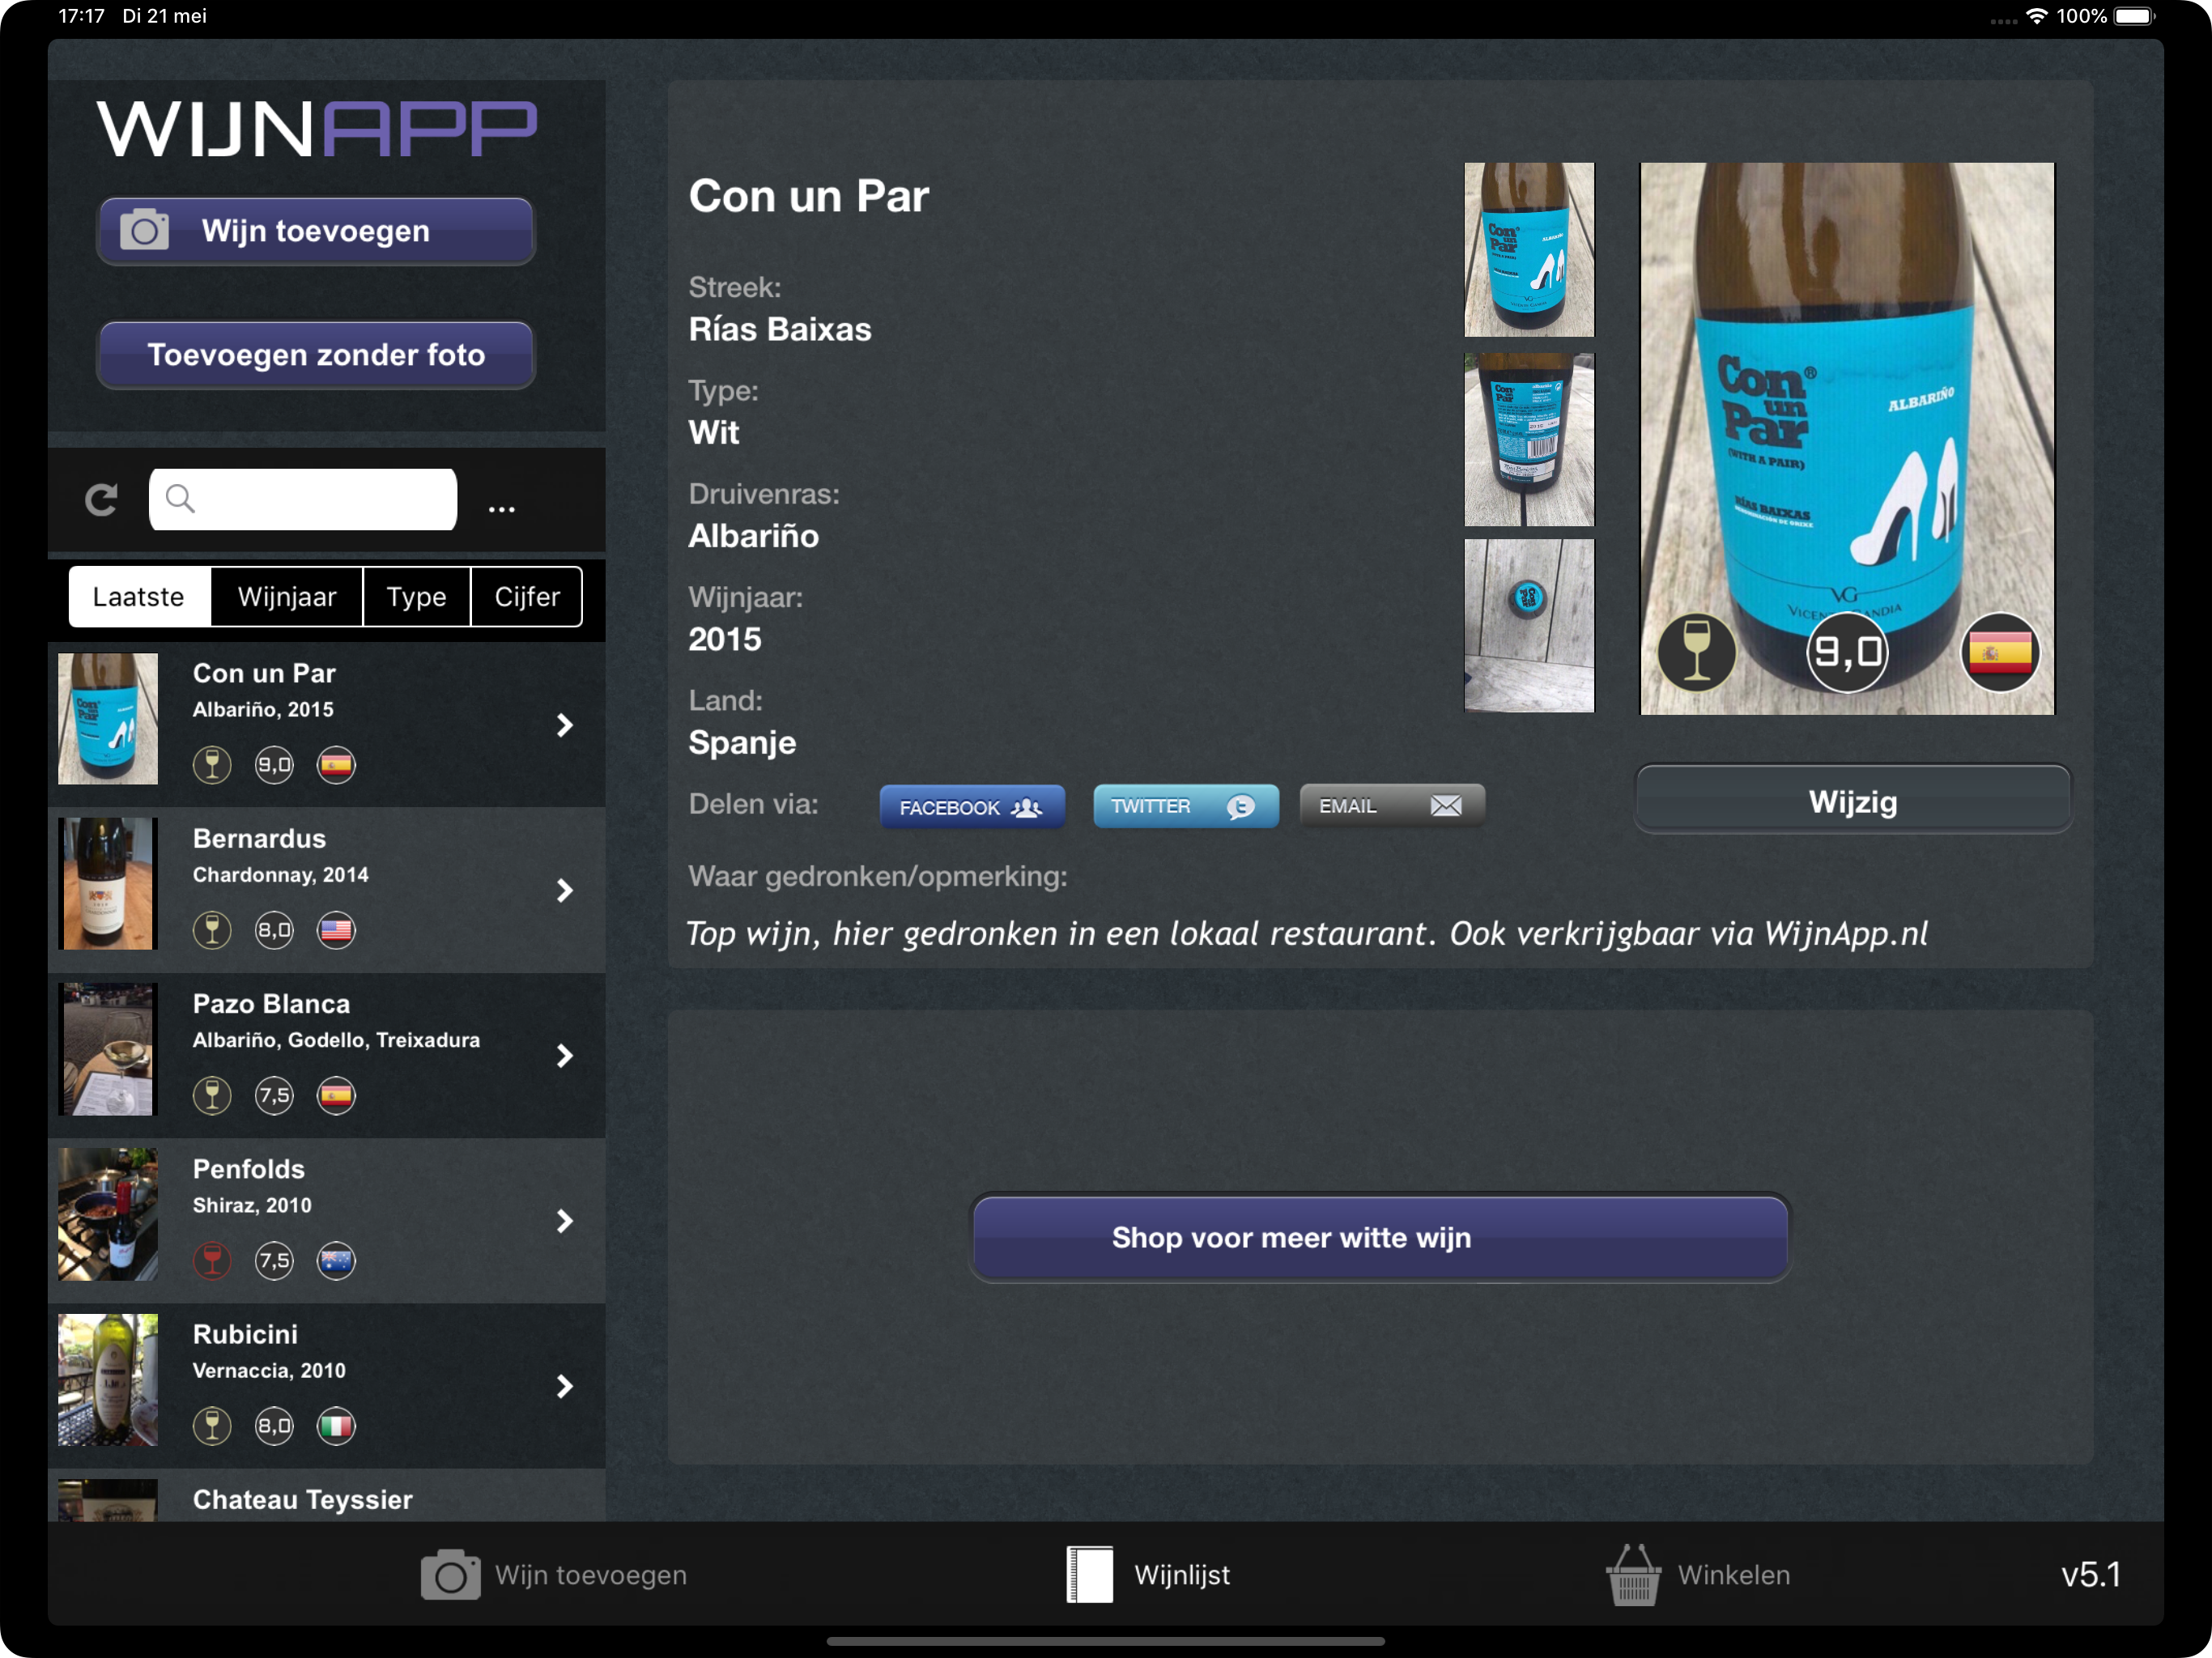
Task: Click Shop voor meer witte wijn button
Action: click(1381, 1238)
